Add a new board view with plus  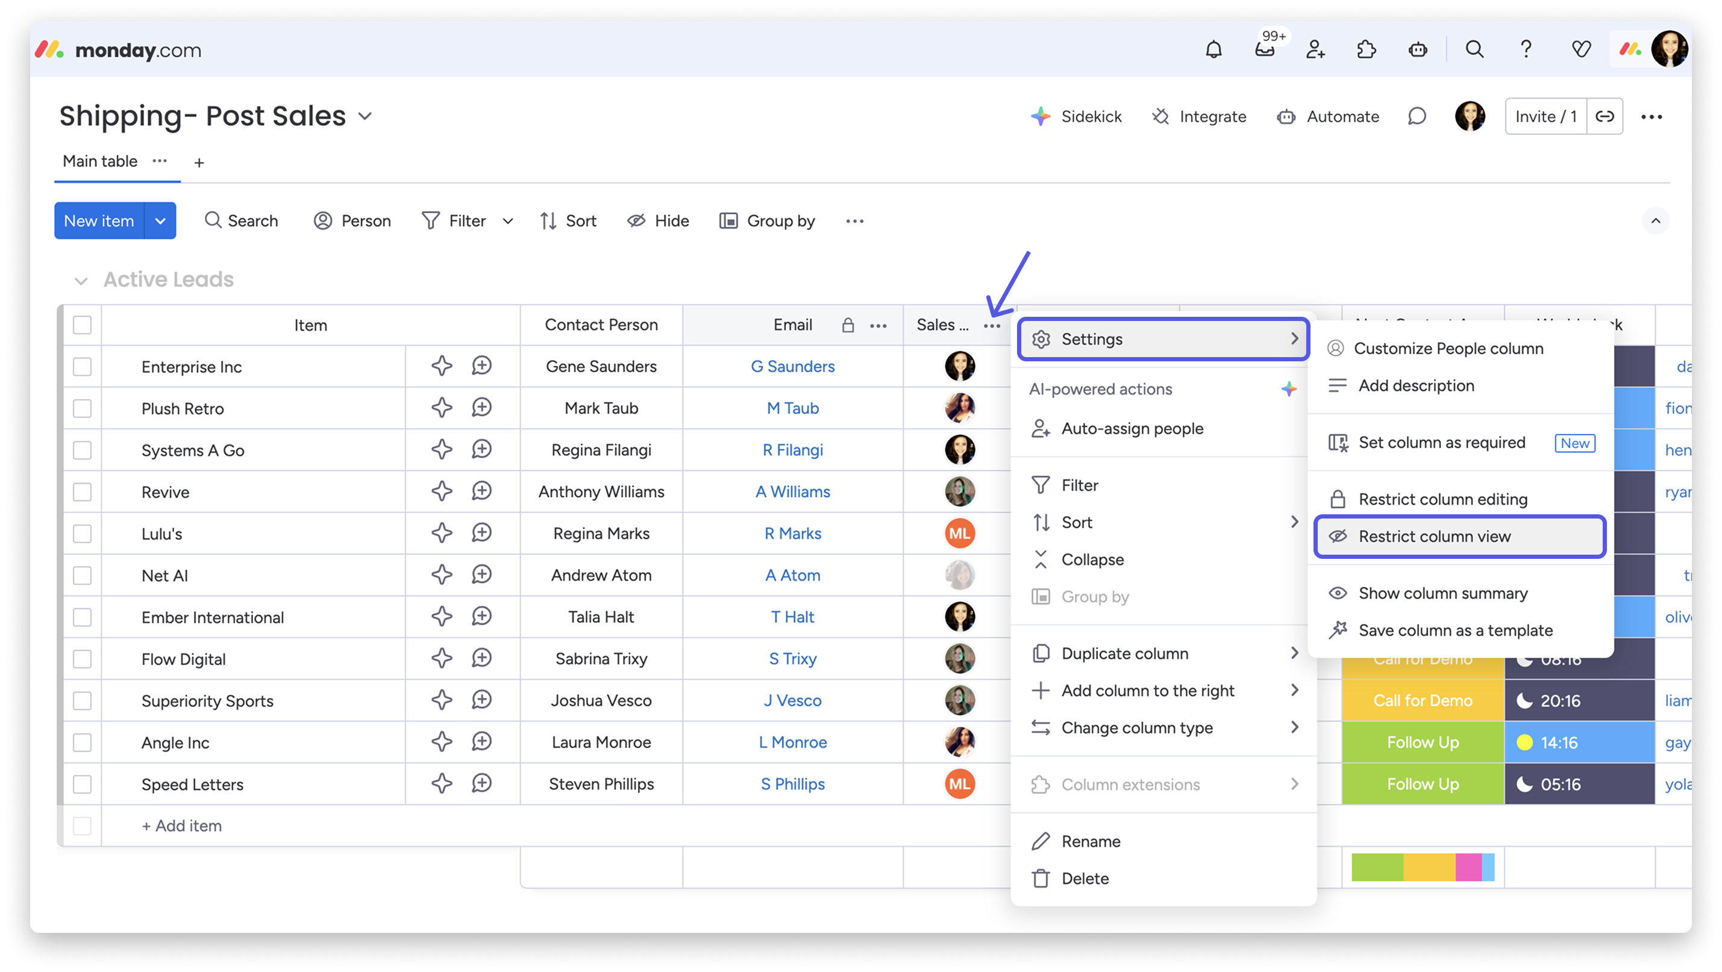coord(199,163)
